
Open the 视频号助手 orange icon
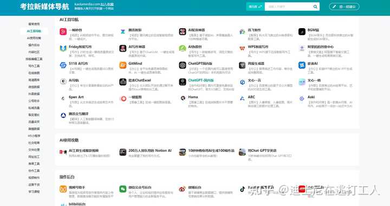pos(63,189)
